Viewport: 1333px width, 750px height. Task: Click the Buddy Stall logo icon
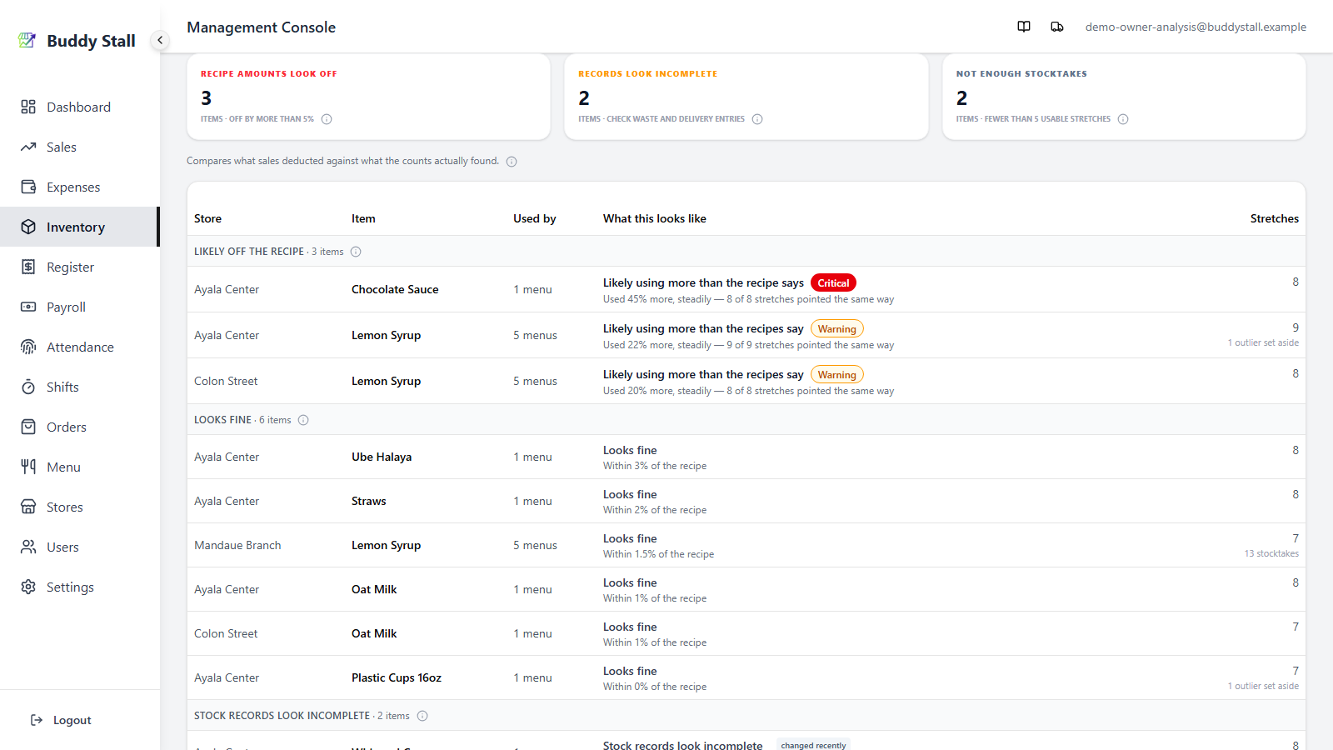pyautogui.click(x=27, y=40)
